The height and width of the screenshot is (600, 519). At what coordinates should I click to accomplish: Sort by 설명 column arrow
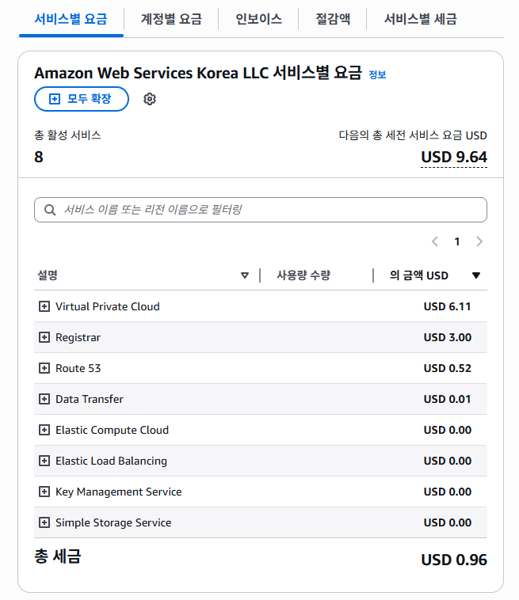245,275
